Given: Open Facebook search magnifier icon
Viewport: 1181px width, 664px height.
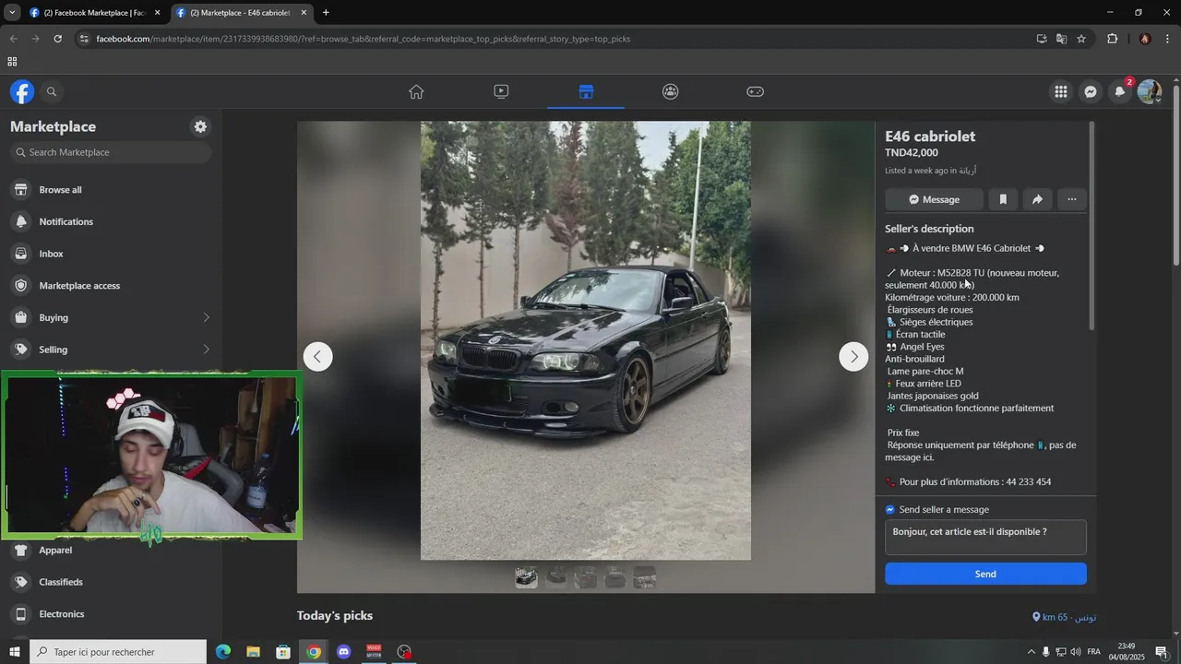Looking at the screenshot, I should coord(52,91).
